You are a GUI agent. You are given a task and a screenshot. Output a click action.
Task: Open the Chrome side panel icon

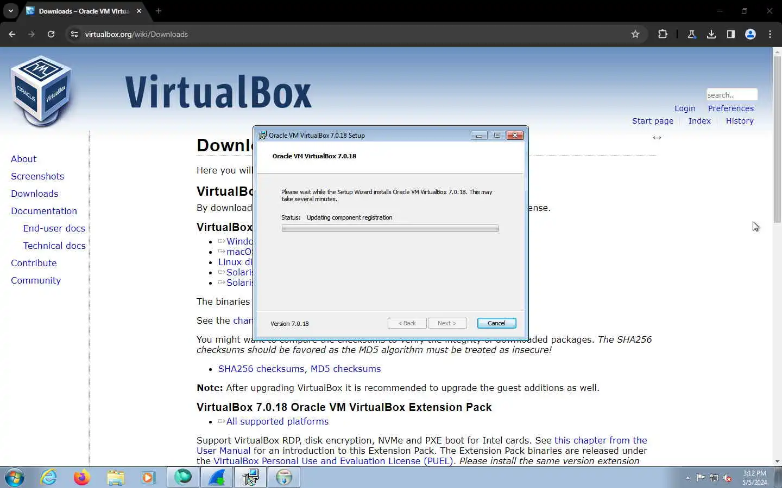point(731,34)
